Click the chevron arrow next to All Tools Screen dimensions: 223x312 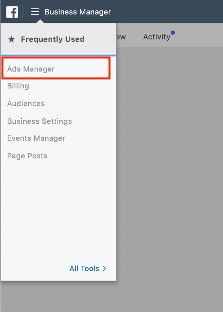104,269
